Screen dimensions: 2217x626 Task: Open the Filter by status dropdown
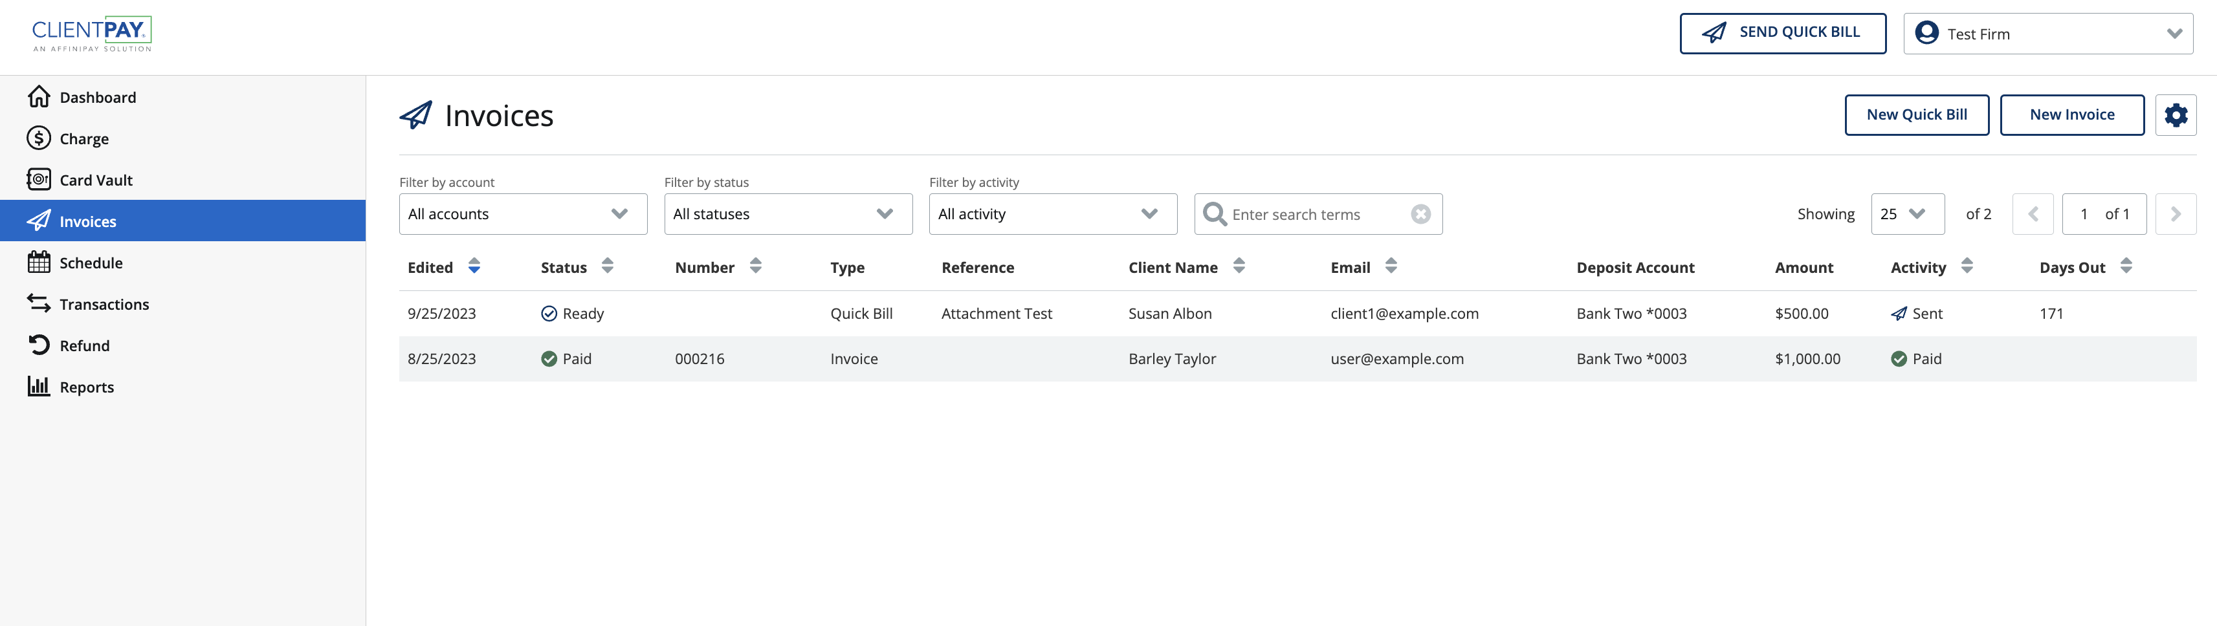click(788, 214)
